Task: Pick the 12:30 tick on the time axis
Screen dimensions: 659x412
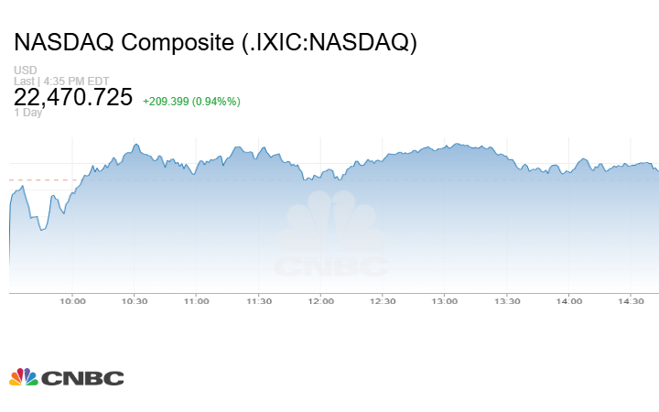Action: [383, 300]
